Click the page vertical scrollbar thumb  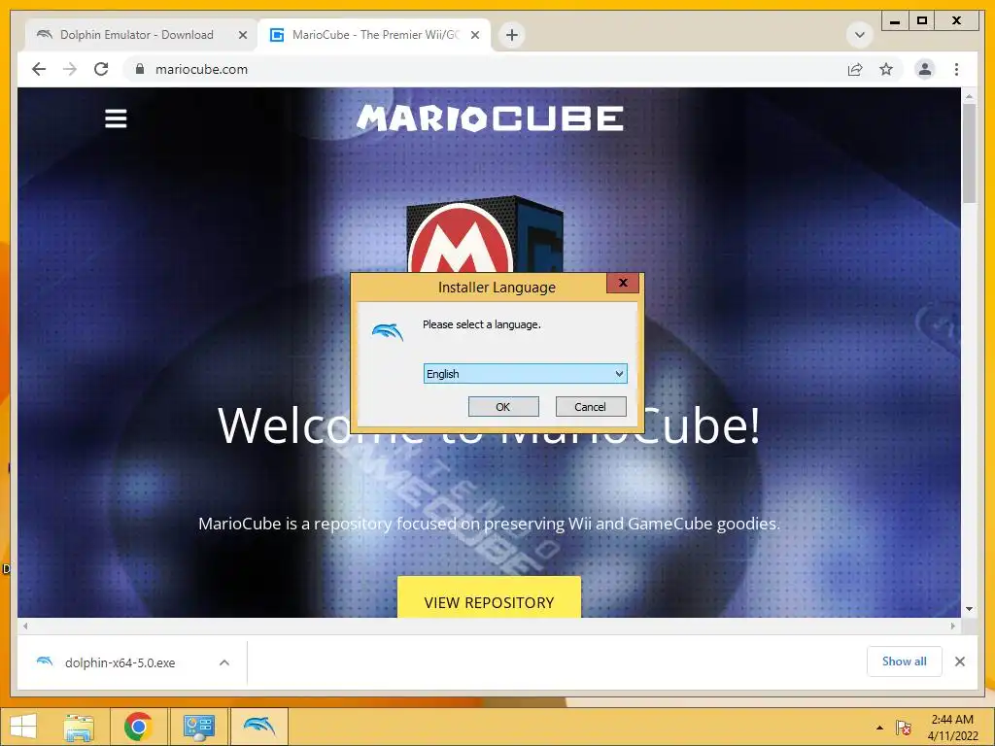point(969,153)
